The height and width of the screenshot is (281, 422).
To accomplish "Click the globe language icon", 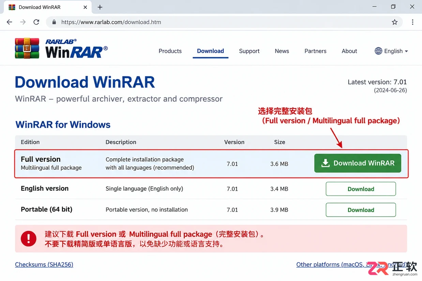I will [x=378, y=51].
